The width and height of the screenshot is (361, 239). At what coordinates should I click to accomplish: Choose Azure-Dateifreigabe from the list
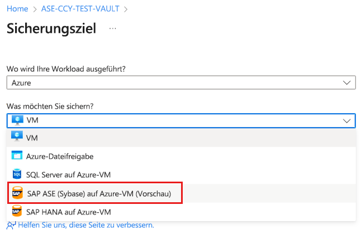[x=60, y=156]
